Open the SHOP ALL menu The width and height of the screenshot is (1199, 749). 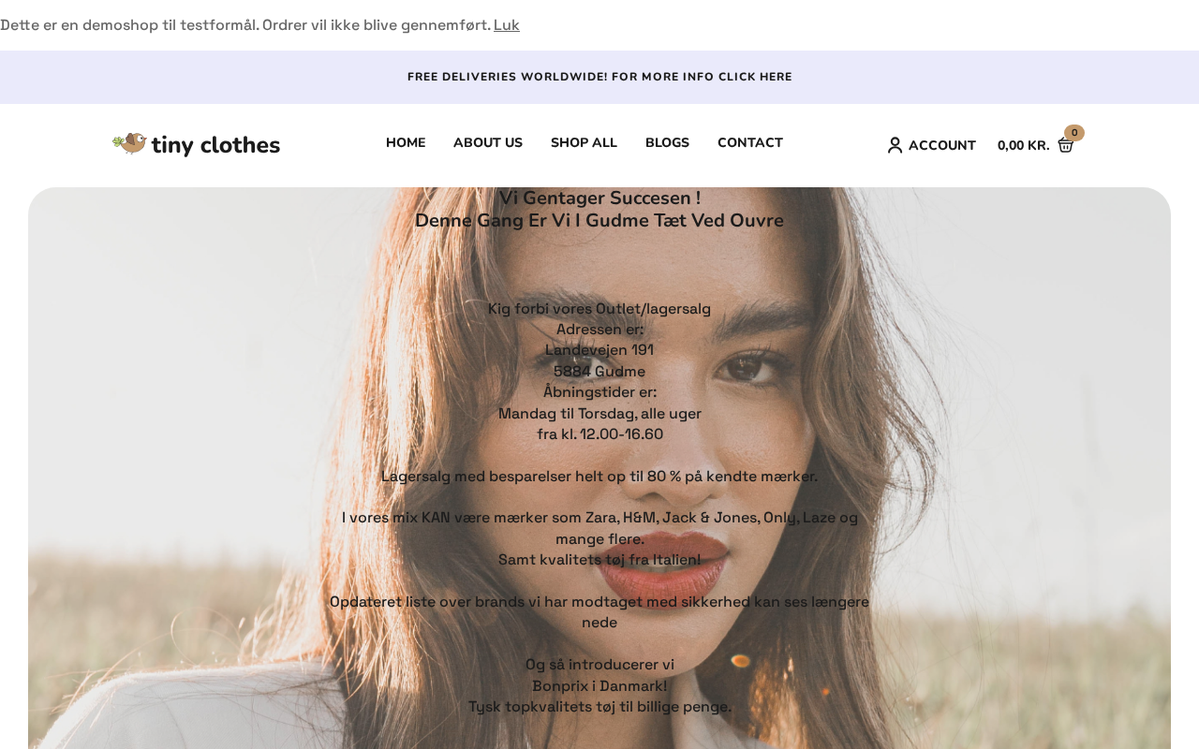(584, 143)
